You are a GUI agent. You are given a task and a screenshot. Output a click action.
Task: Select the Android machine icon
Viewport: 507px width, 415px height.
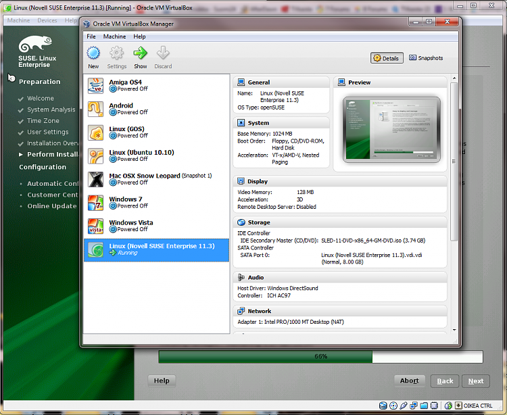(x=96, y=109)
